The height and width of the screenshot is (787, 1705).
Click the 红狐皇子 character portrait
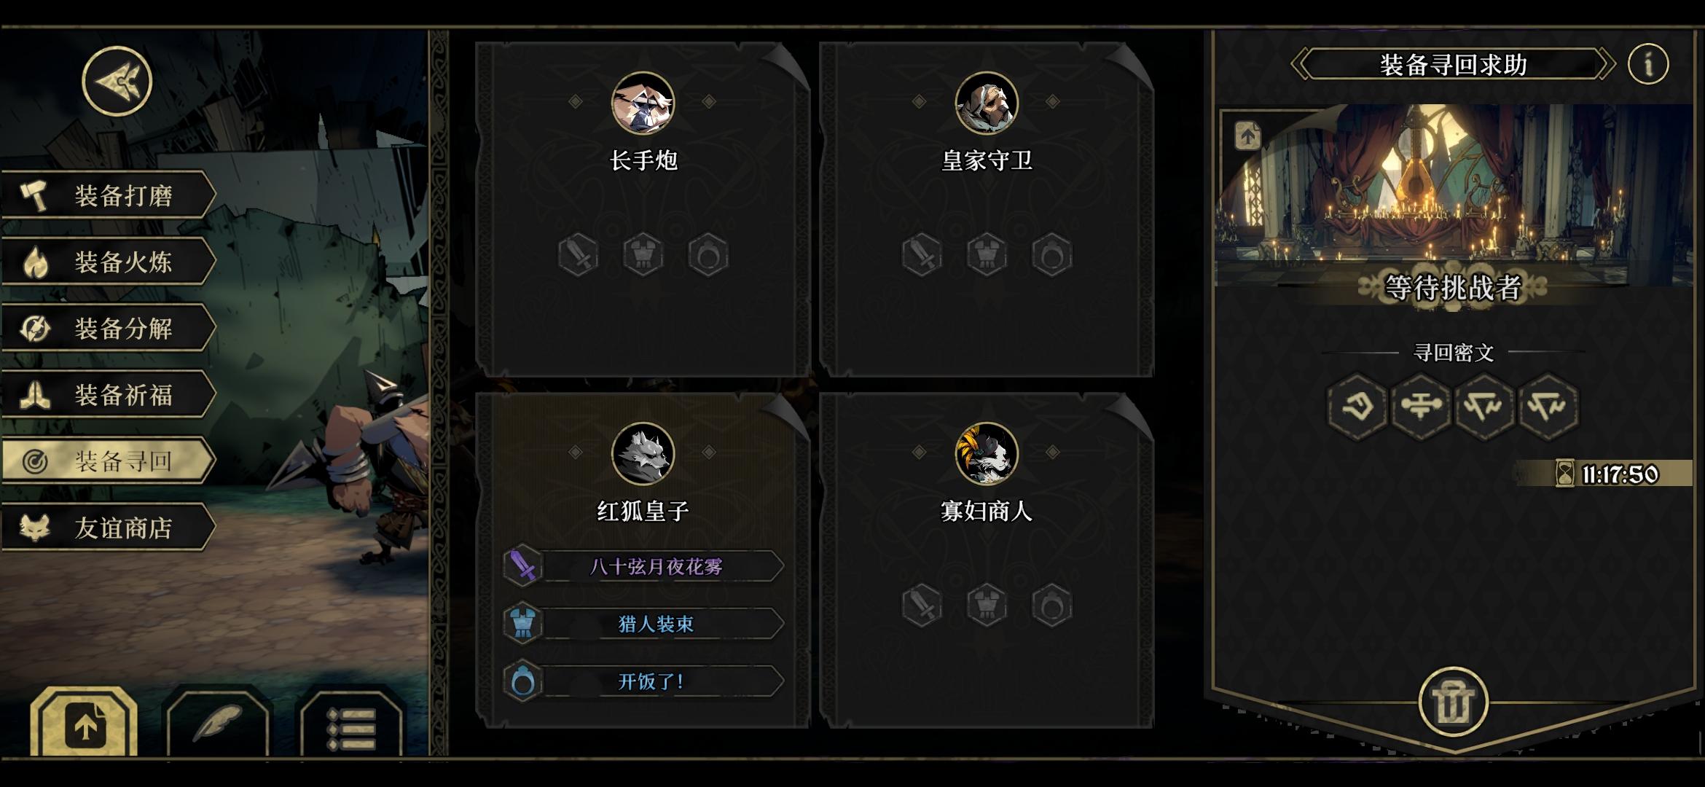[x=643, y=453]
